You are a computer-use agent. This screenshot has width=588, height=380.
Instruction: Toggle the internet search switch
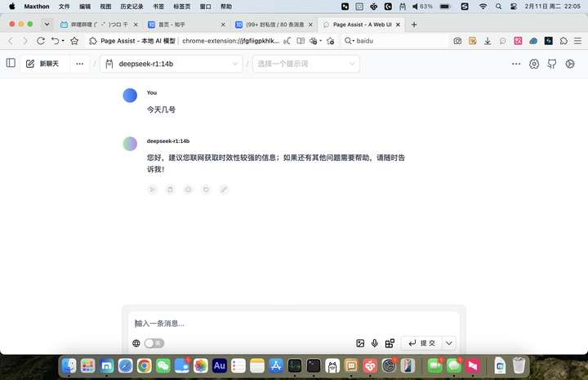pyautogui.click(x=154, y=343)
